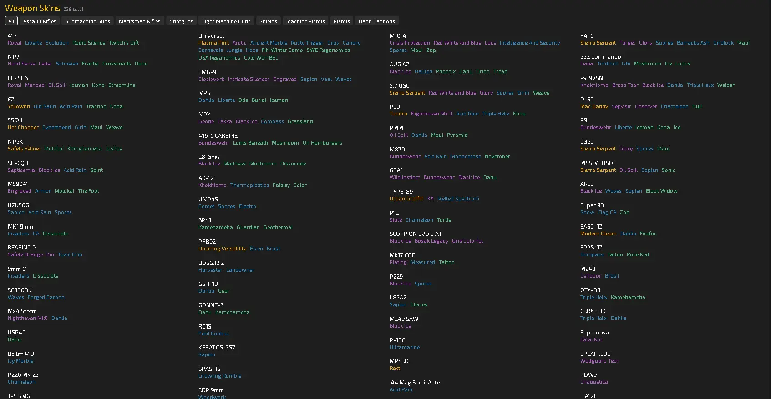Filter skins by Pistols
The width and height of the screenshot is (771, 399).
tap(341, 21)
